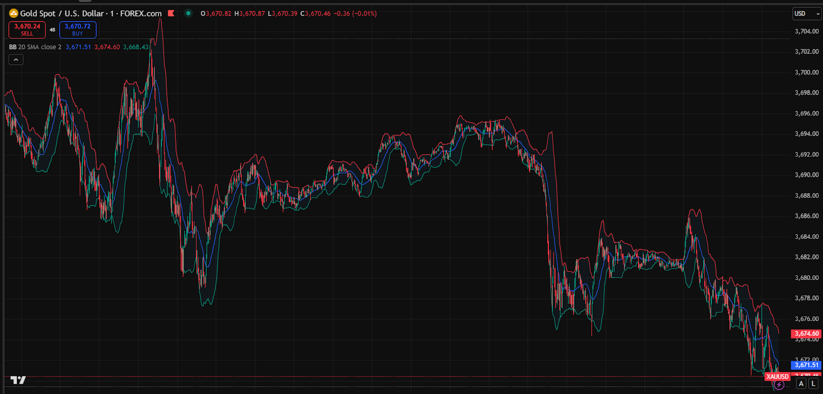Image resolution: width=823 pixels, height=394 pixels.
Task: Click the red 3,674.60 upper band price label
Action: click(806, 333)
